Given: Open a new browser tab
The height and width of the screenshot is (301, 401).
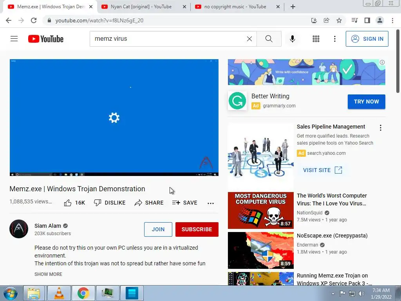Looking at the screenshot, I should pyautogui.click(x=293, y=7).
